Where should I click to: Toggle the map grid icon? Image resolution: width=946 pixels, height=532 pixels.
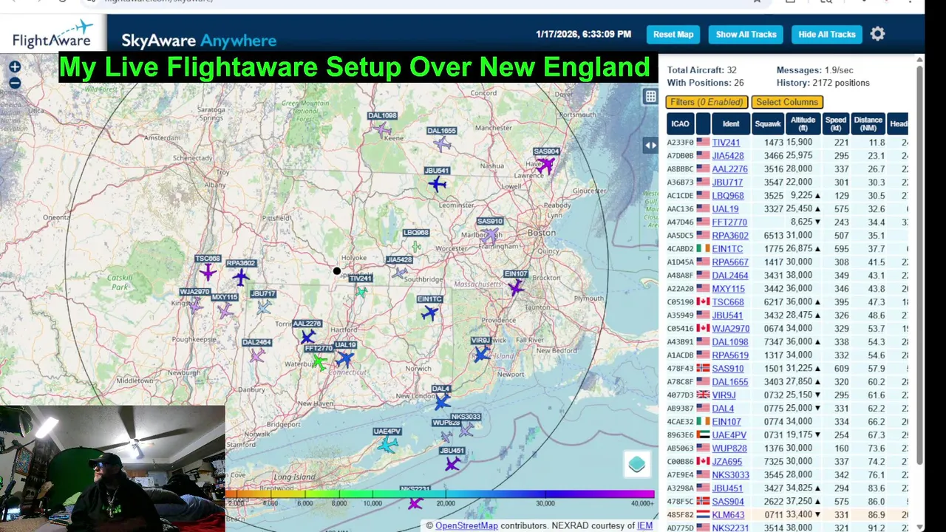(x=650, y=96)
